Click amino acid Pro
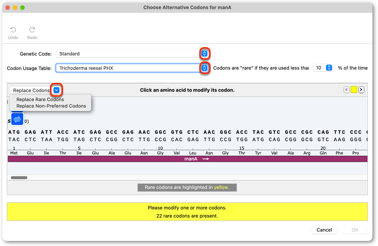 (x=355, y=153)
